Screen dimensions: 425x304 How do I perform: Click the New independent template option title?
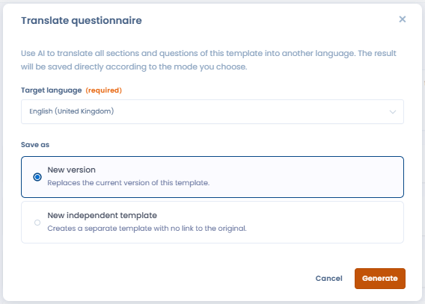103,215
